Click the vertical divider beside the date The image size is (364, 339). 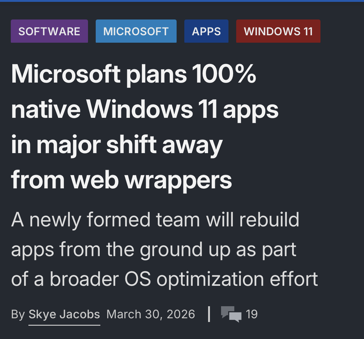point(209,314)
